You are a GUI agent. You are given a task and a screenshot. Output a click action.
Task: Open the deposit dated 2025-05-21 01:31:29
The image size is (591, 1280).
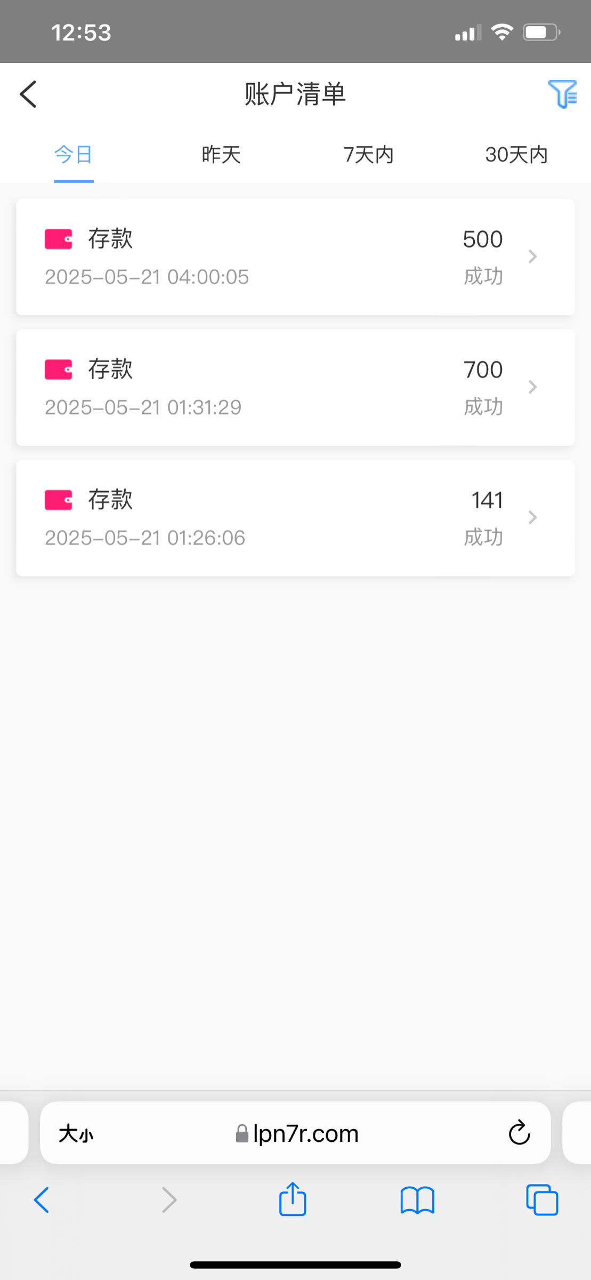point(266,388)
